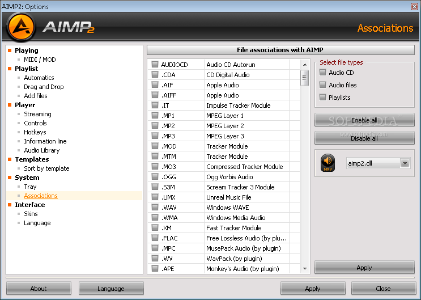Select the Fast Tracker Module row

224,228
